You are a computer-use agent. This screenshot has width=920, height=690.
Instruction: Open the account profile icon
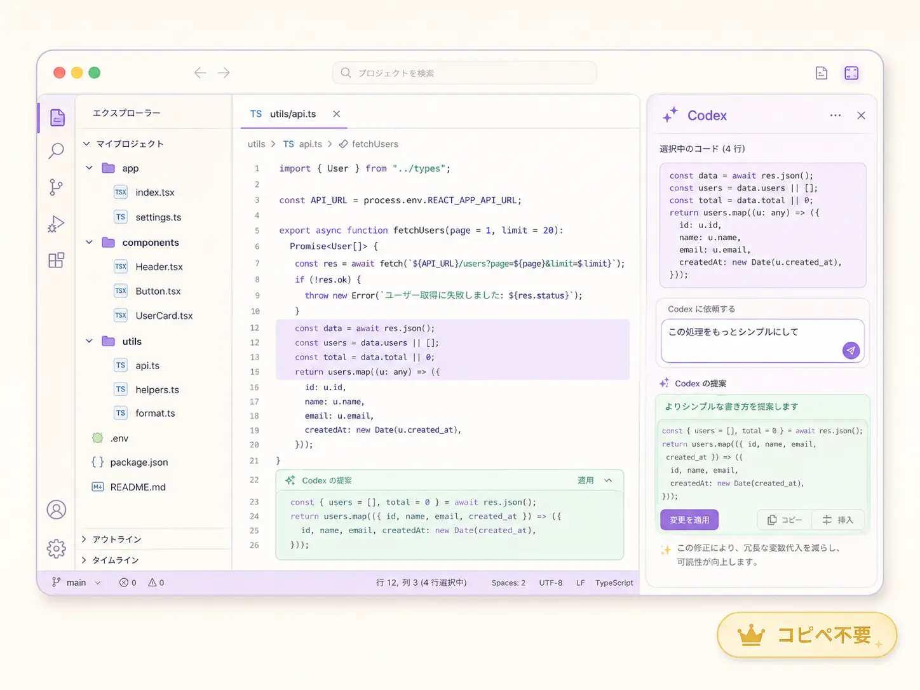coord(57,510)
